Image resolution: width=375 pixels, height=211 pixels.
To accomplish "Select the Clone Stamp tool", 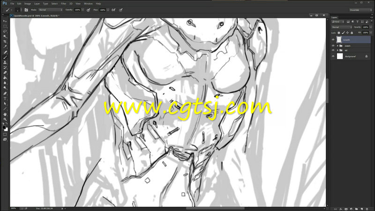I will [5, 62].
